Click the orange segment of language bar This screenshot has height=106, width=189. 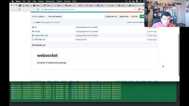click(126, 12)
